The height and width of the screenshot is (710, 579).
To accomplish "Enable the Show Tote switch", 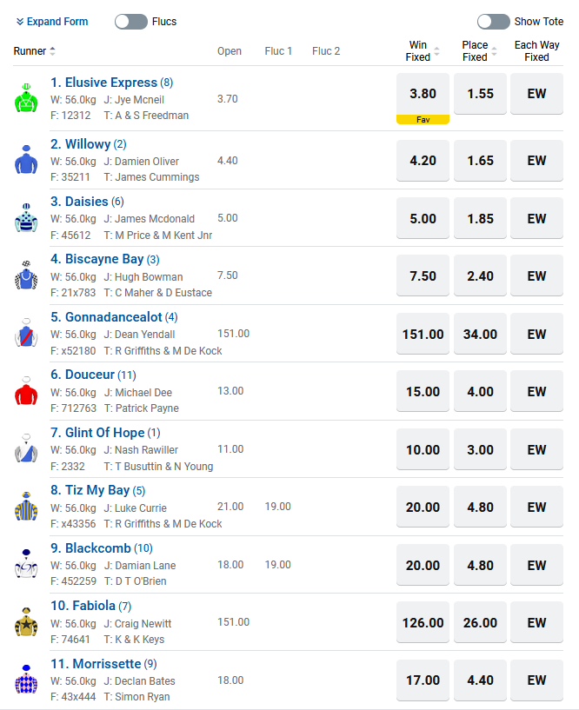I will pos(493,22).
